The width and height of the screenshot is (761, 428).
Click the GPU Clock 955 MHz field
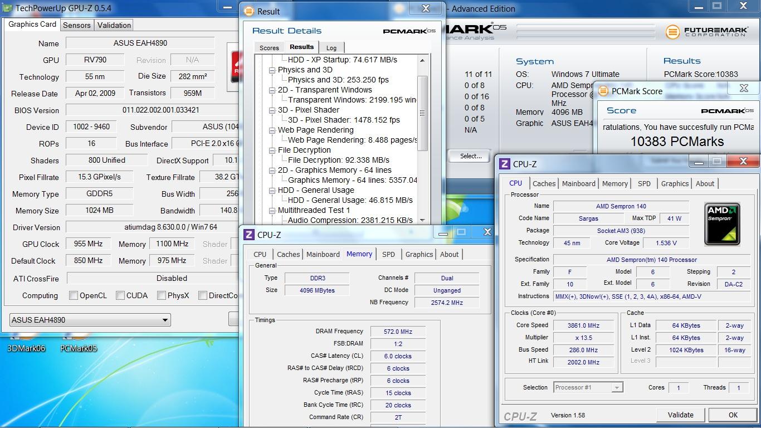[x=87, y=244]
